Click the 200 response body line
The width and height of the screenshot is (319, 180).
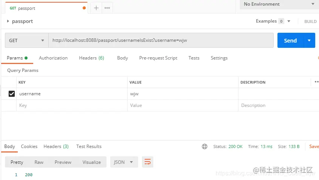tap(29, 175)
